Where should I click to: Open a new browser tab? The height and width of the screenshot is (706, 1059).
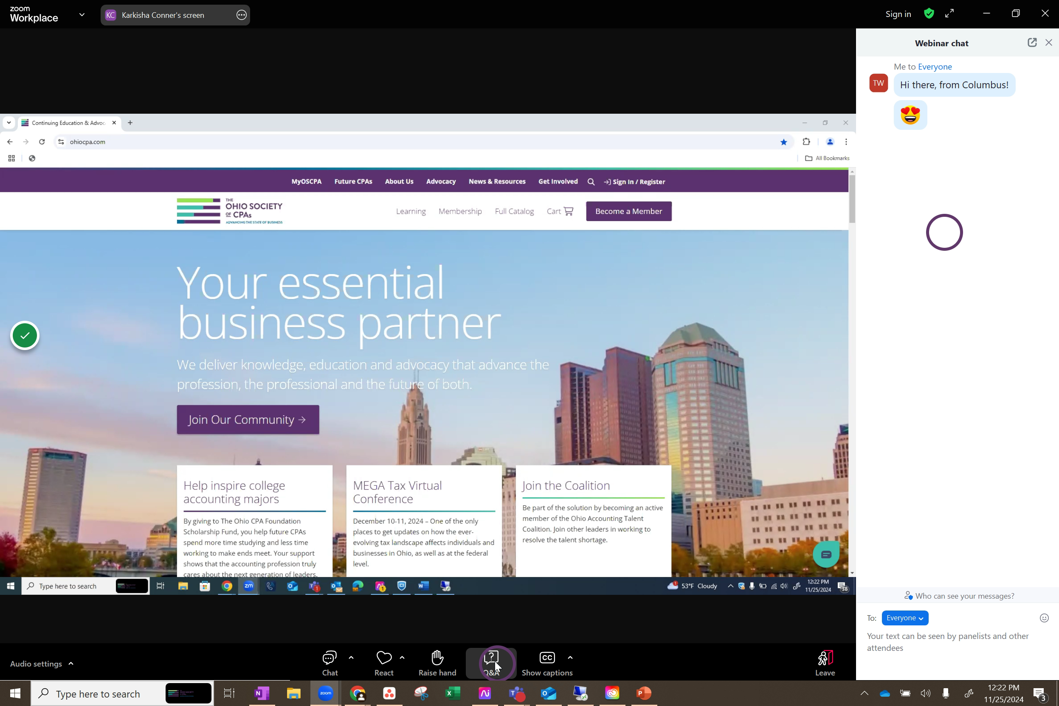(130, 123)
